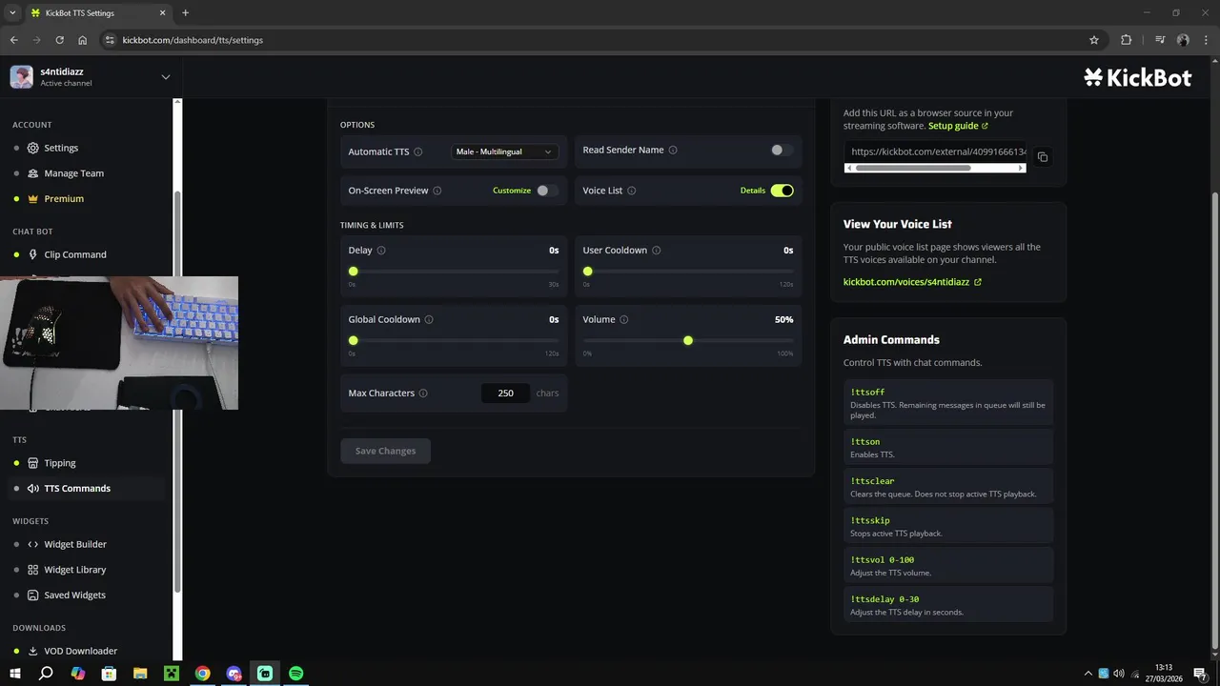Click info icon next to Volume
1220x686 pixels.
[624, 320]
